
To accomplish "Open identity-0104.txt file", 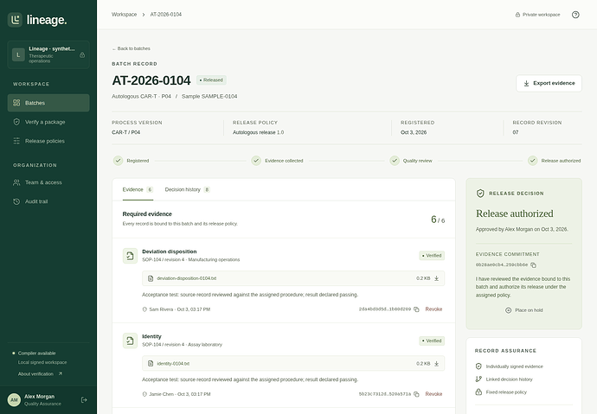I will click(x=173, y=363).
